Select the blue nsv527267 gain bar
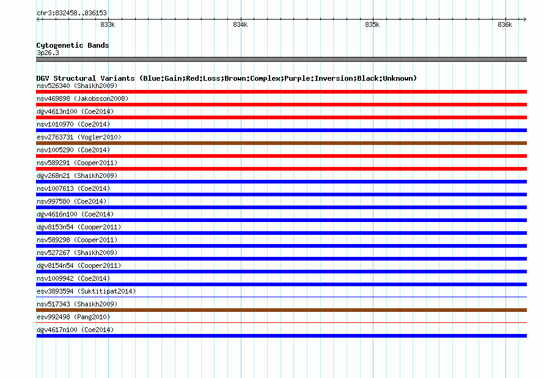 click(281, 259)
